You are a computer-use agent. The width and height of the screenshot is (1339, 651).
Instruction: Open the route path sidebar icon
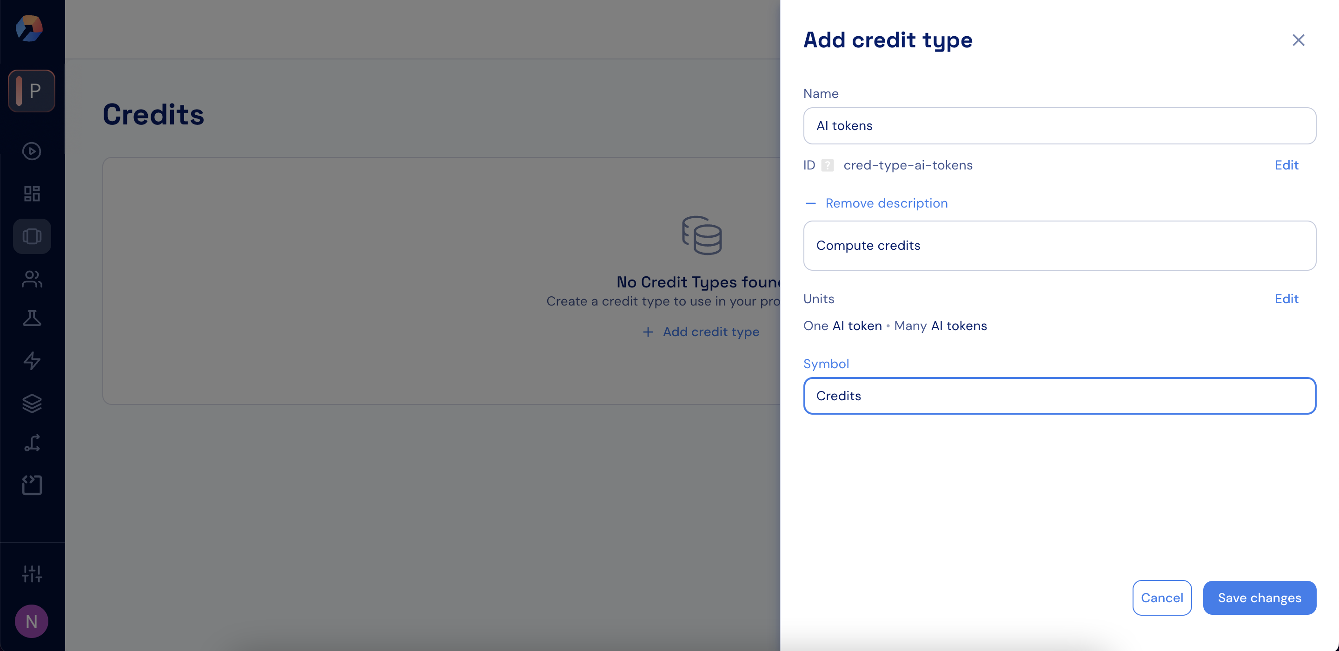[32, 443]
